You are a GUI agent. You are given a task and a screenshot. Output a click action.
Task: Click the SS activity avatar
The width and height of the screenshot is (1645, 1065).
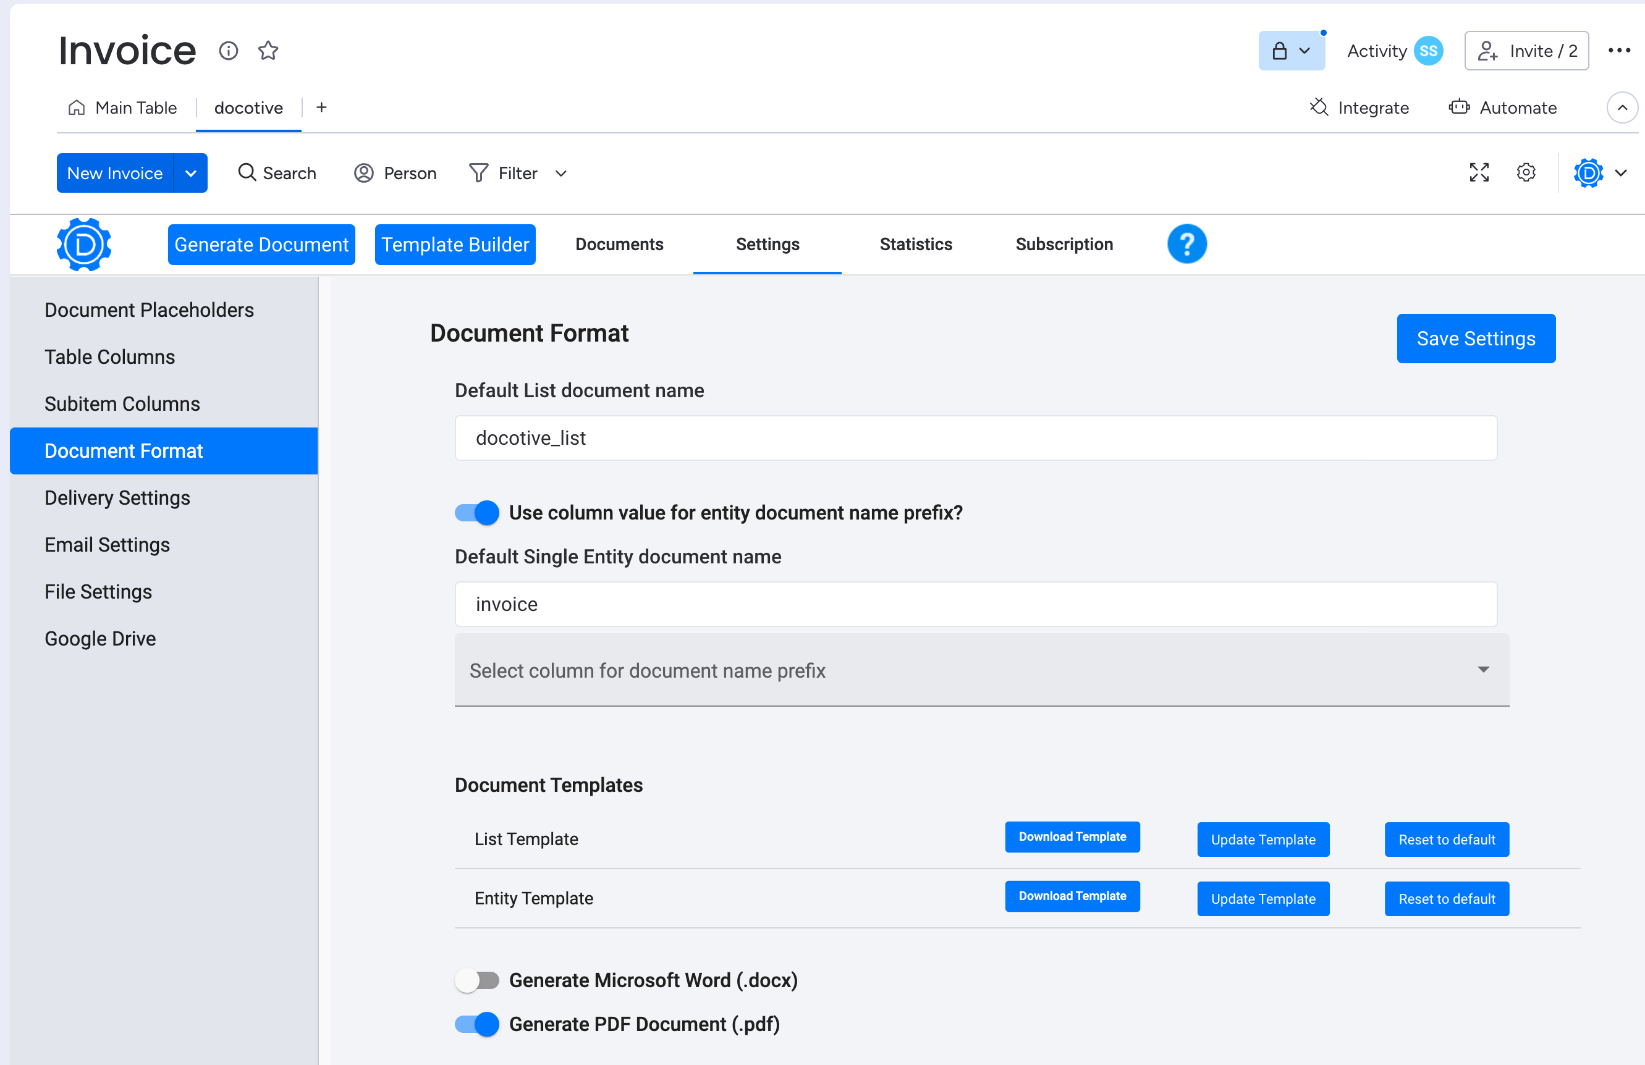1428,51
